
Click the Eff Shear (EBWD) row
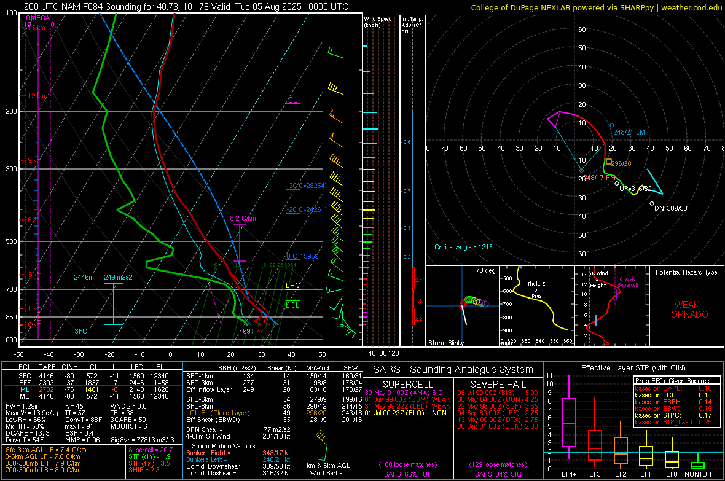[275, 420]
